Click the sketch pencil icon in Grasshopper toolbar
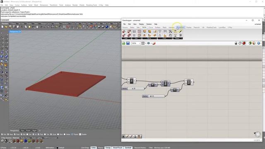 [154, 43]
